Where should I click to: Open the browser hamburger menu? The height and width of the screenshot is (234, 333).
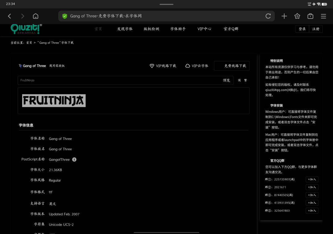[323, 16]
